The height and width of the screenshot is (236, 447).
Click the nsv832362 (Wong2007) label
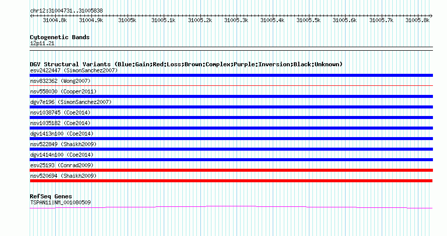click(60, 81)
